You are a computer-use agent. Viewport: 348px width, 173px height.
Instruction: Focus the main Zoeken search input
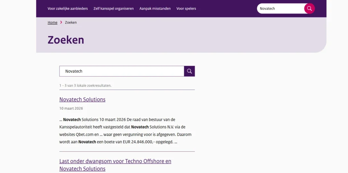tap(122, 71)
